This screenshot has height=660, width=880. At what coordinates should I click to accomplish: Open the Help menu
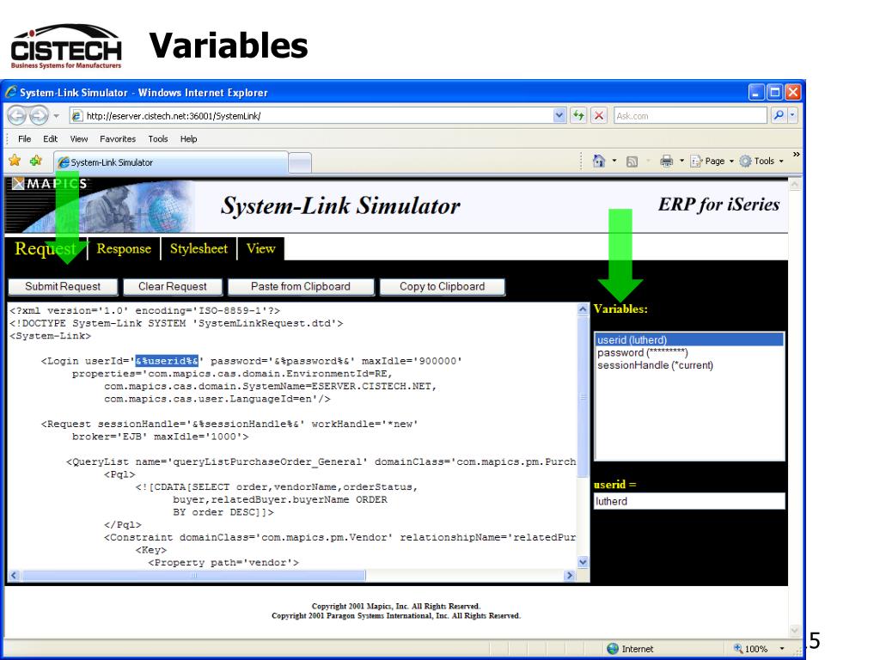[x=188, y=138]
